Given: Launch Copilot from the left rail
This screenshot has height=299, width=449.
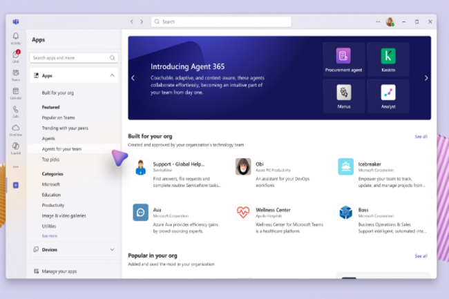Looking at the screenshot, I should point(15,147).
